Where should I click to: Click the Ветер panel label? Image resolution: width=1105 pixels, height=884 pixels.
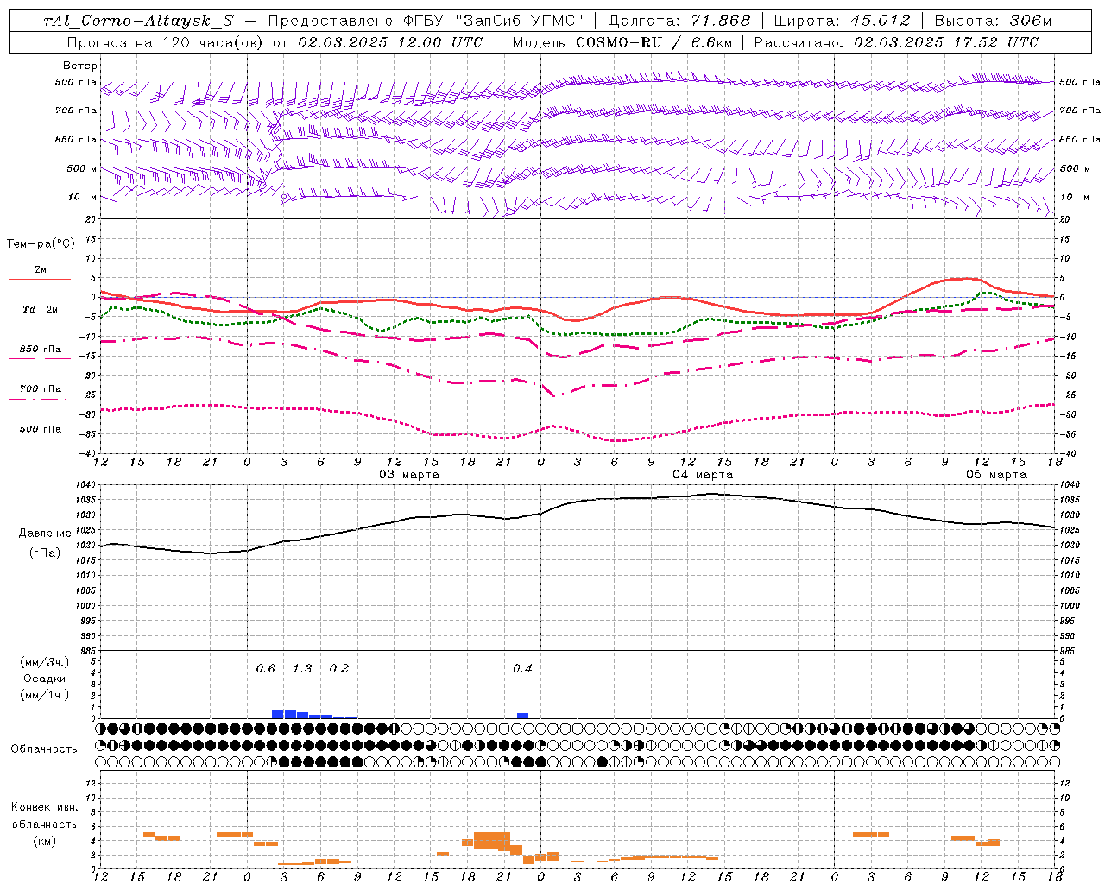pos(80,66)
